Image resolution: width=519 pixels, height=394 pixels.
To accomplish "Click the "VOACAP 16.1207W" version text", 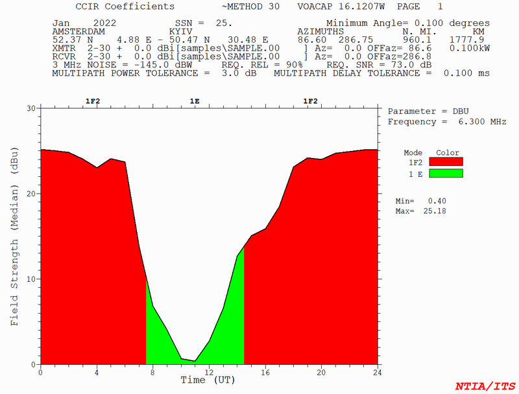I will tap(341, 6).
